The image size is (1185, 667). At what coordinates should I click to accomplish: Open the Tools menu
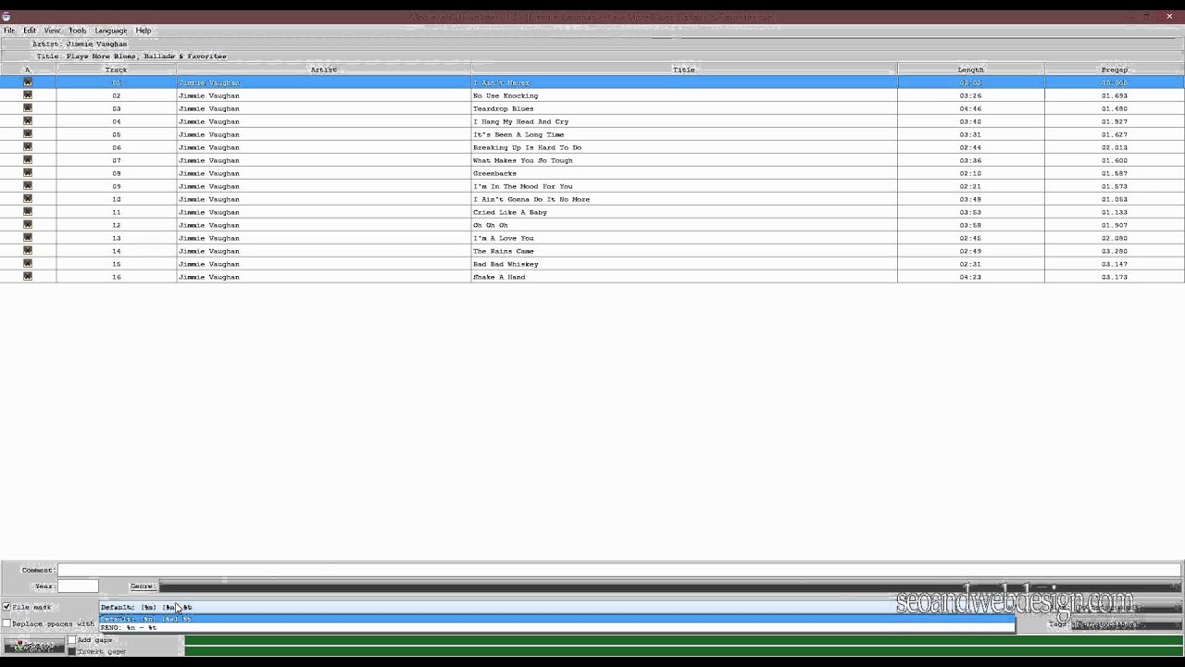click(78, 31)
